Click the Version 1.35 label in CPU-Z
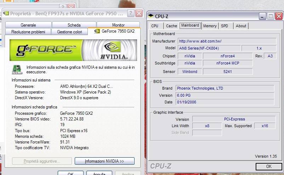Screen dimensions: 284x175 tap(266, 156)
